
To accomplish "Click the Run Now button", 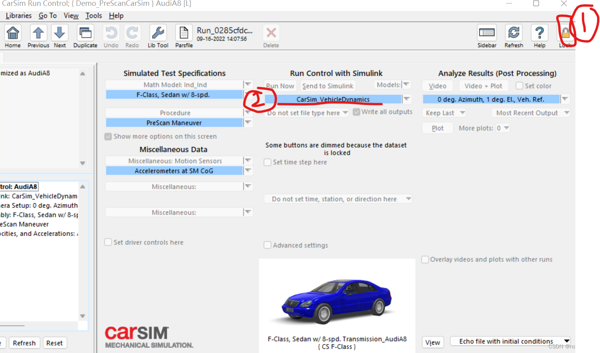I will 280,86.
